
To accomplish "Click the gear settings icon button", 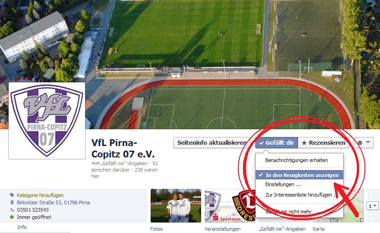I will point(360,143).
